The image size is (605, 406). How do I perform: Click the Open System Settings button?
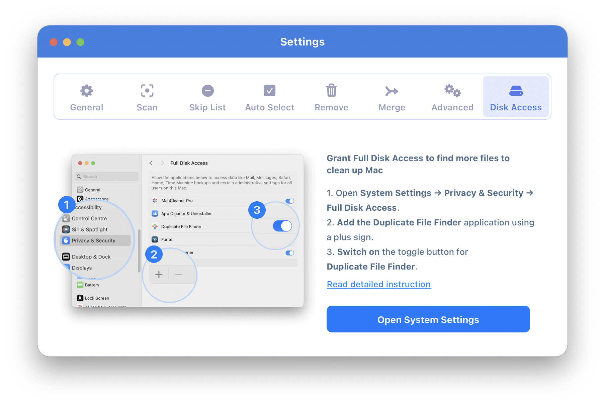[x=428, y=319]
